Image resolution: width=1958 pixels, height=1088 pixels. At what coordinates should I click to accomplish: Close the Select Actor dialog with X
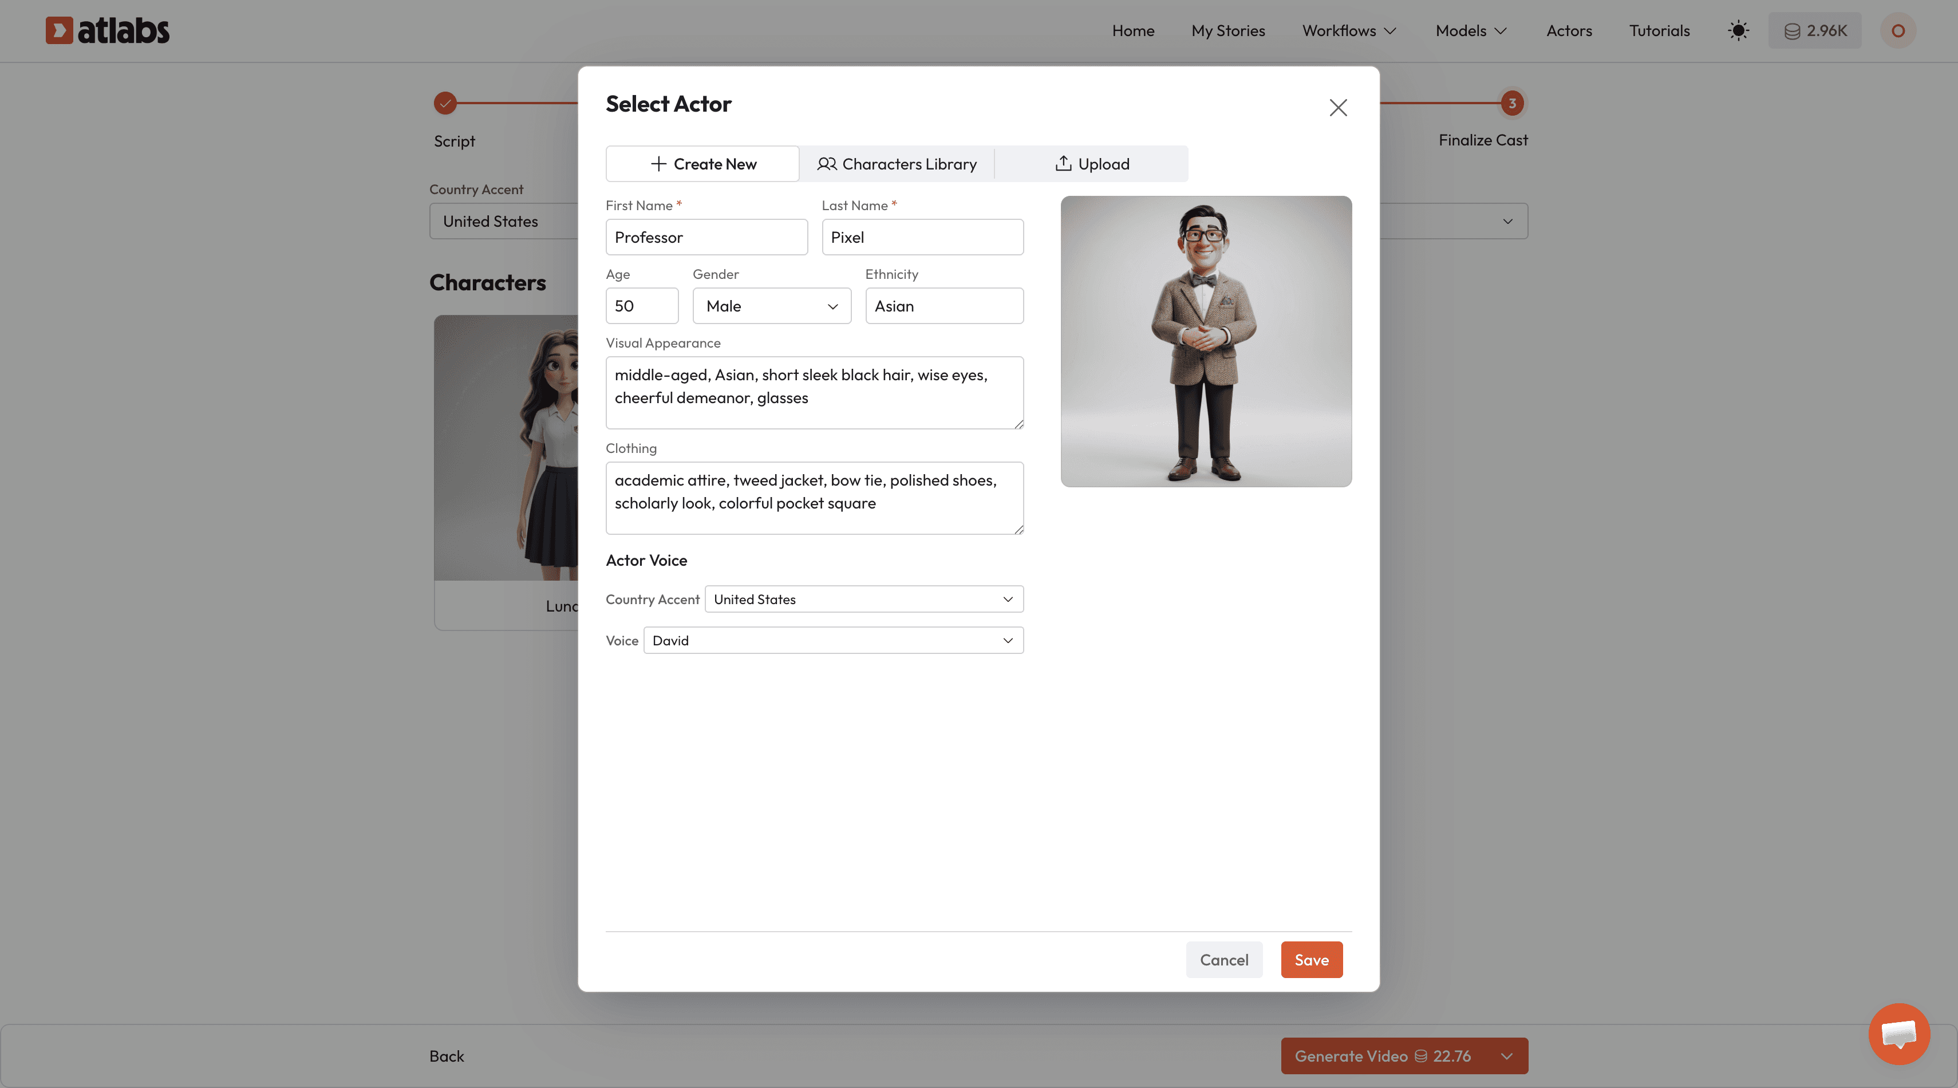(1338, 107)
